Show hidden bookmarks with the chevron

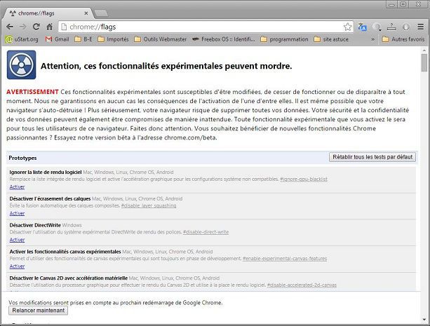[x=373, y=39]
